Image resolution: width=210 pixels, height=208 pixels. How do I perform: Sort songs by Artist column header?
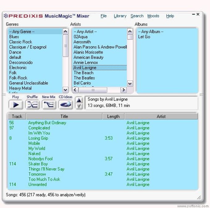[x=161, y=116]
